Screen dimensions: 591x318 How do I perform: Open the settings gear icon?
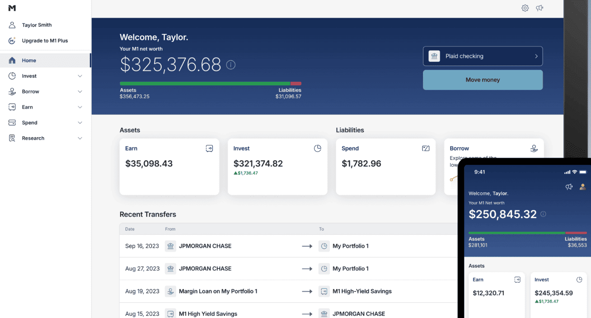click(525, 8)
